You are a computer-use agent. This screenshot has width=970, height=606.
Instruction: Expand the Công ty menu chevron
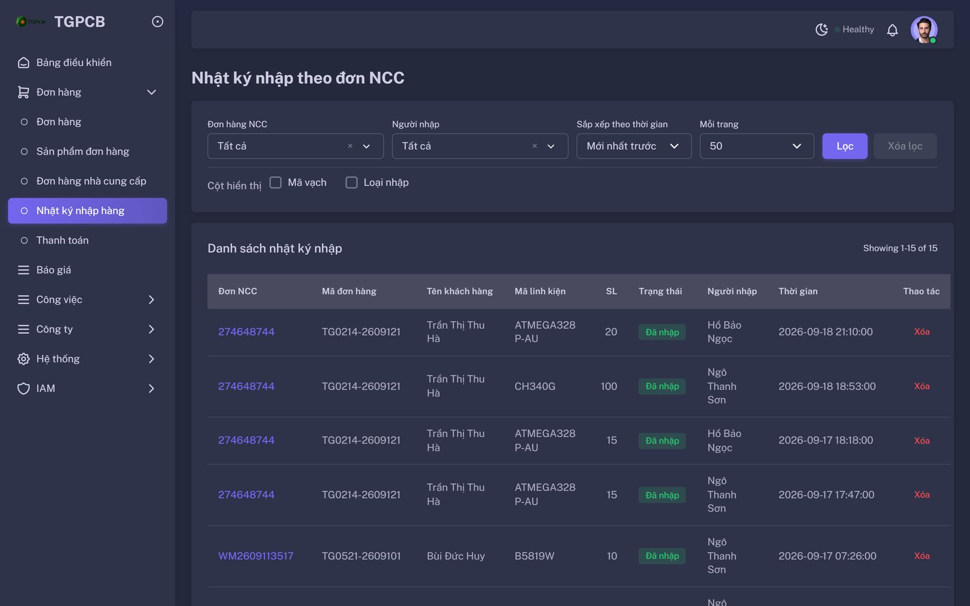152,329
